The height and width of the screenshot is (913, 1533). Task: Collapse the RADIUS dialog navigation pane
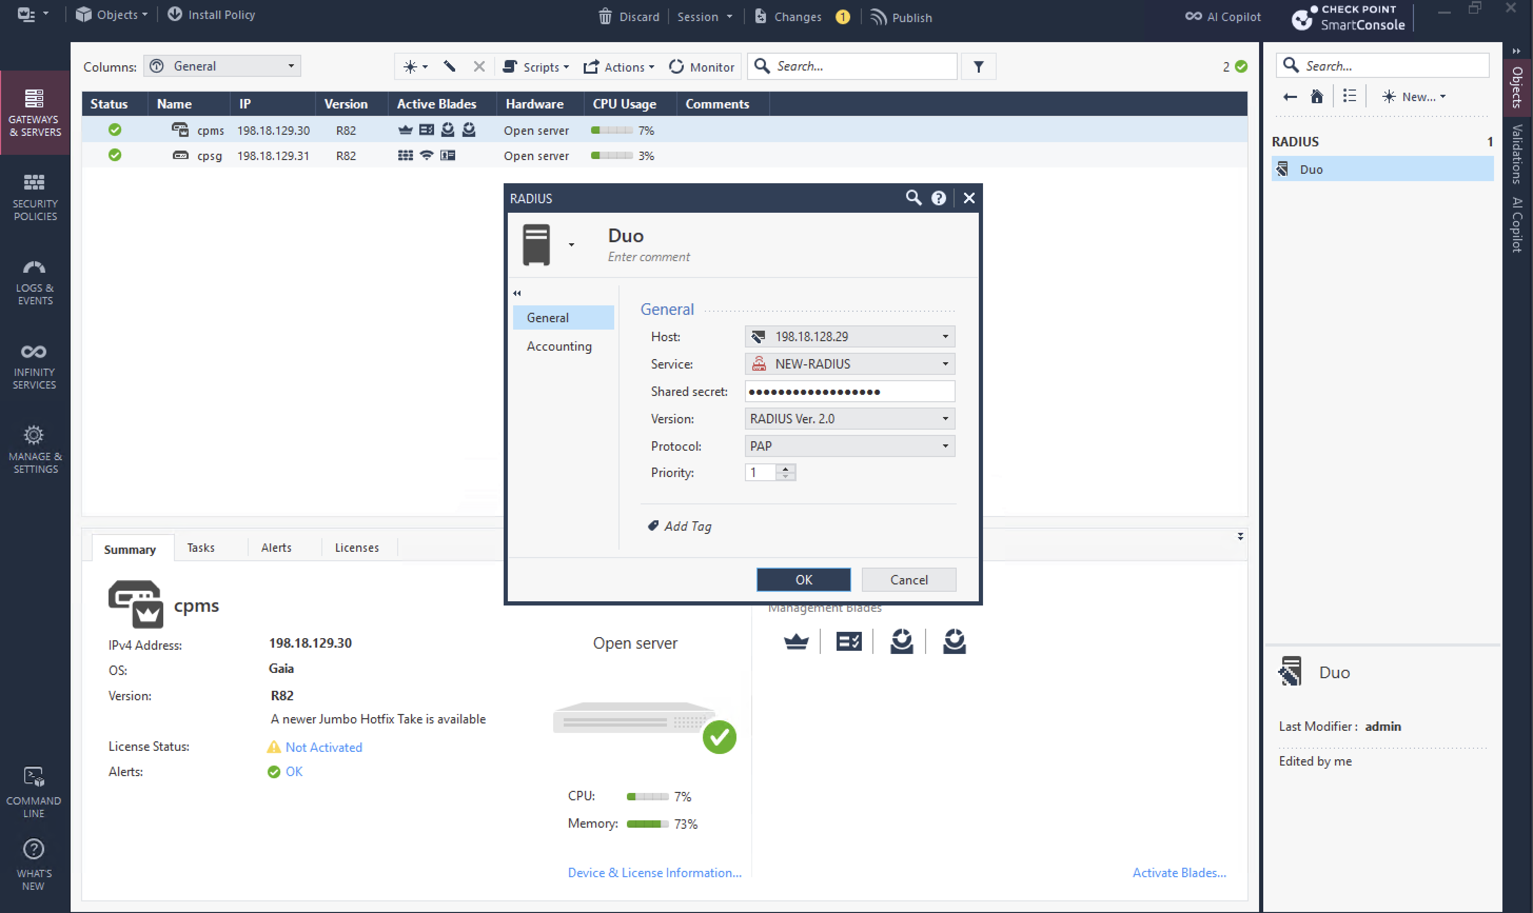click(517, 293)
